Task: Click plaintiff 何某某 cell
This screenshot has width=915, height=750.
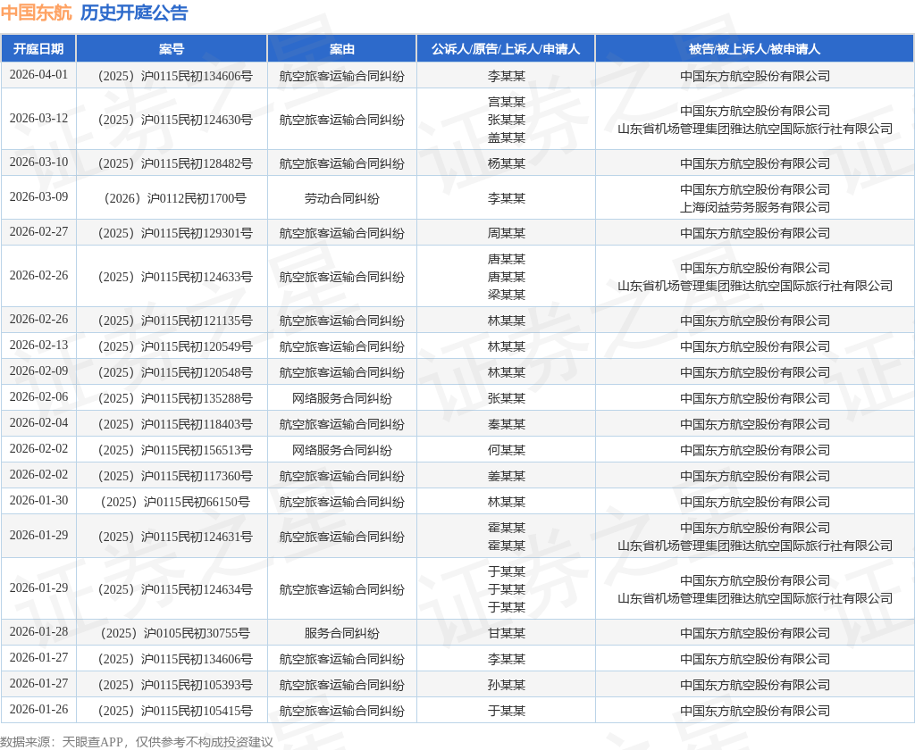Action: click(506, 450)
